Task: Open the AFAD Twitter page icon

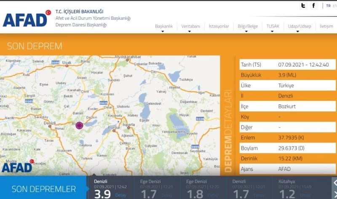Action: pos(303,6)
